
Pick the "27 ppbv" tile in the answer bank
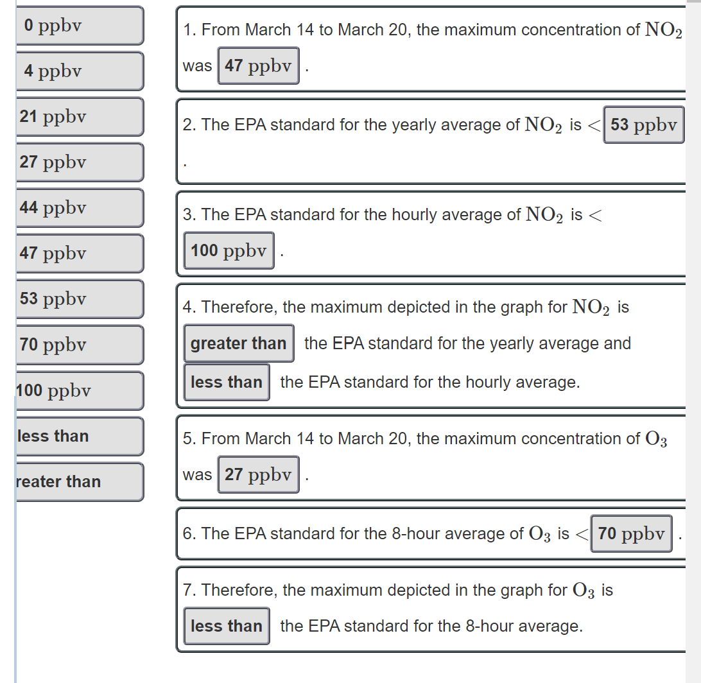80,162
